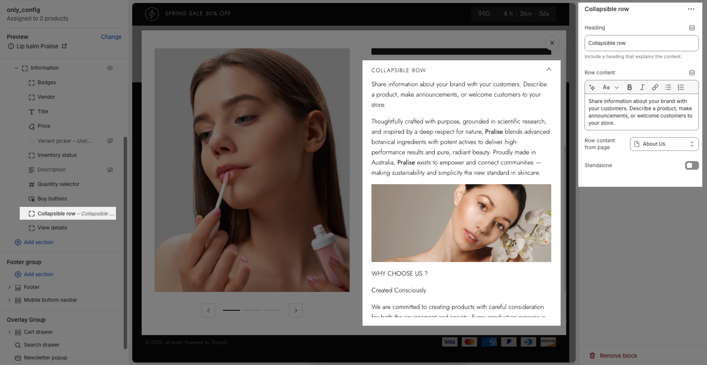Select the numbered list icon
The image size is (707, 365).
(x=680, y=87)
